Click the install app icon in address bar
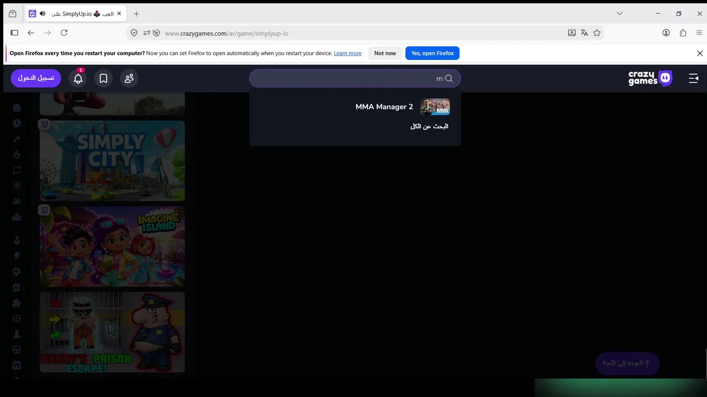Screen dimensions: 707x397 point(572,33)
